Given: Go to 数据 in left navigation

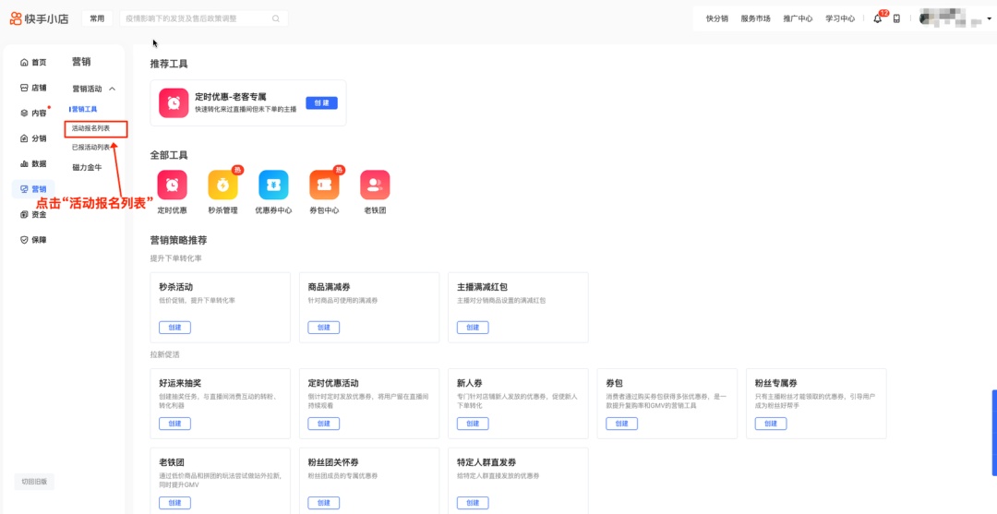Looking at the screenshot, I should [33, 163].
